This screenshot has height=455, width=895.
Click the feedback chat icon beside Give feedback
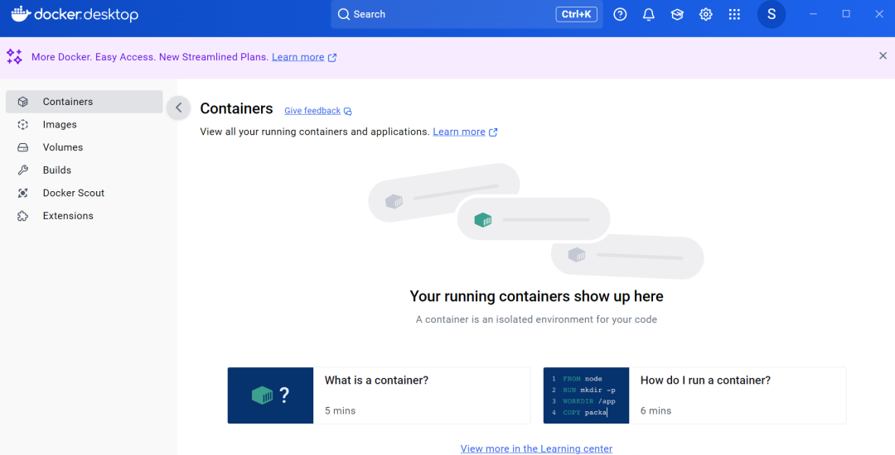click(347, 111)
